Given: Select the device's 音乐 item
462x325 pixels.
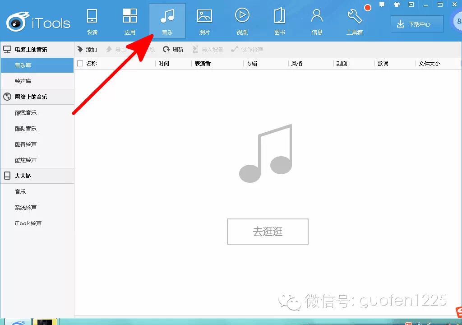Looking at the screenshot, I should (37, 192).
